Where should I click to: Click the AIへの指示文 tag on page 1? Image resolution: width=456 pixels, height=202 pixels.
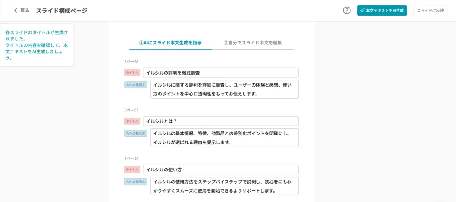pyautogui.click(x=136, y=85)
